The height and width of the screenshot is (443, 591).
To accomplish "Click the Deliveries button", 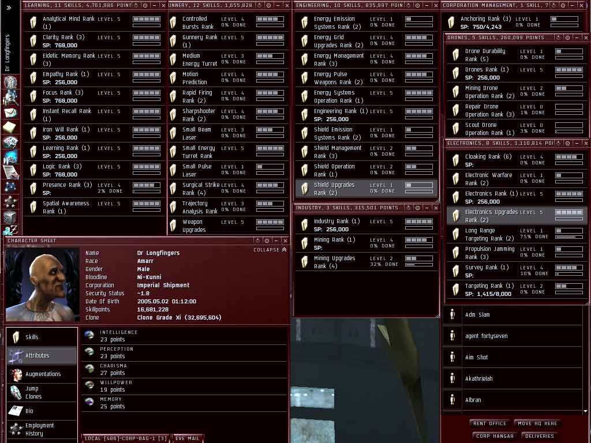I will [540, 436].
